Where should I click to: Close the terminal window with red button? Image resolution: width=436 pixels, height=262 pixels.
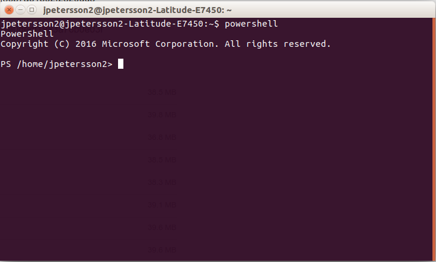tap(9, 10)
